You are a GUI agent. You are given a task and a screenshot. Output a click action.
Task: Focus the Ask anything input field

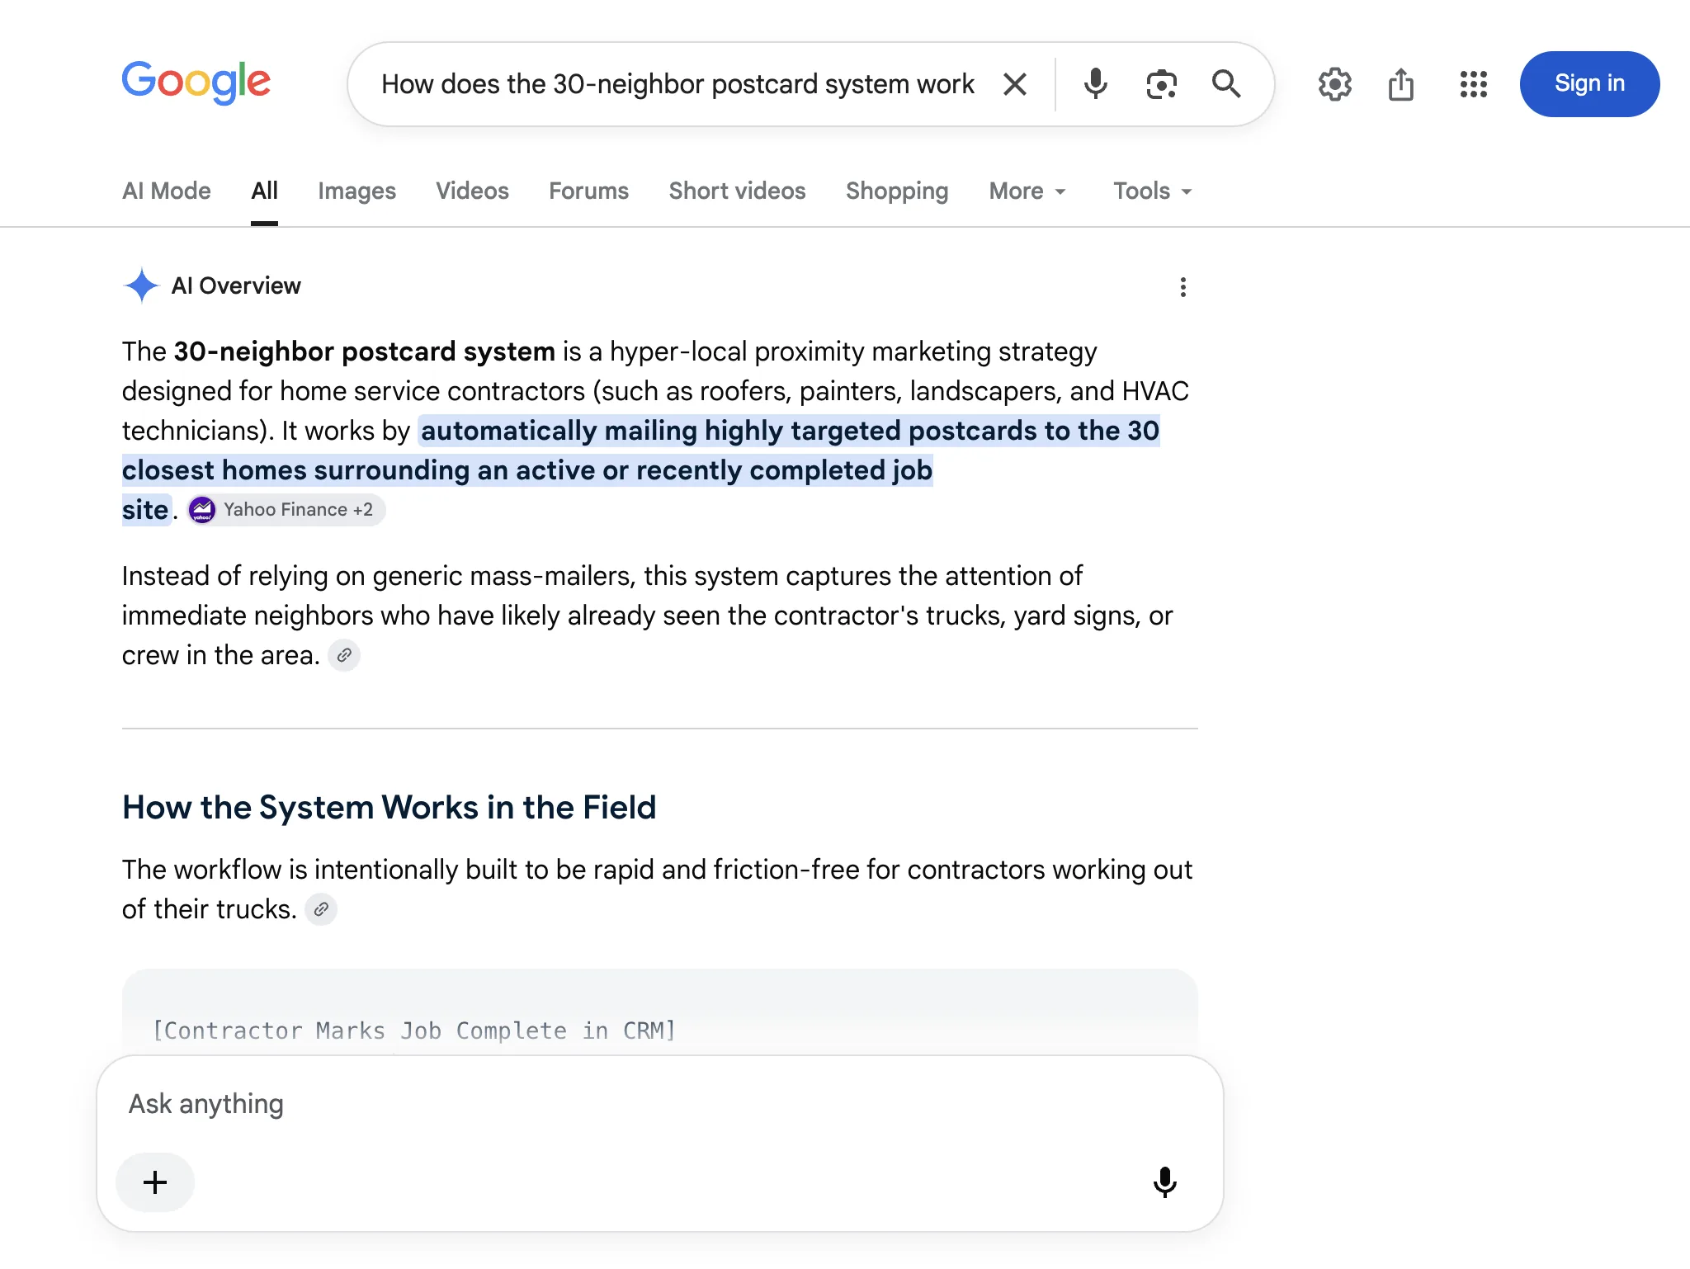tap(660, 1104)
